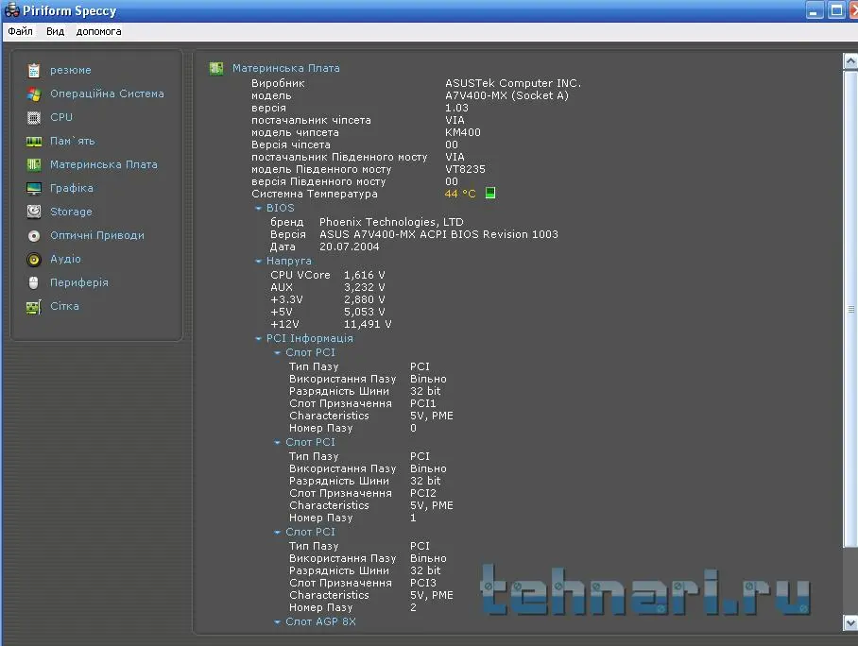Go to Оптичні Приводи section

pyautogui.click(x=96, y=235)
